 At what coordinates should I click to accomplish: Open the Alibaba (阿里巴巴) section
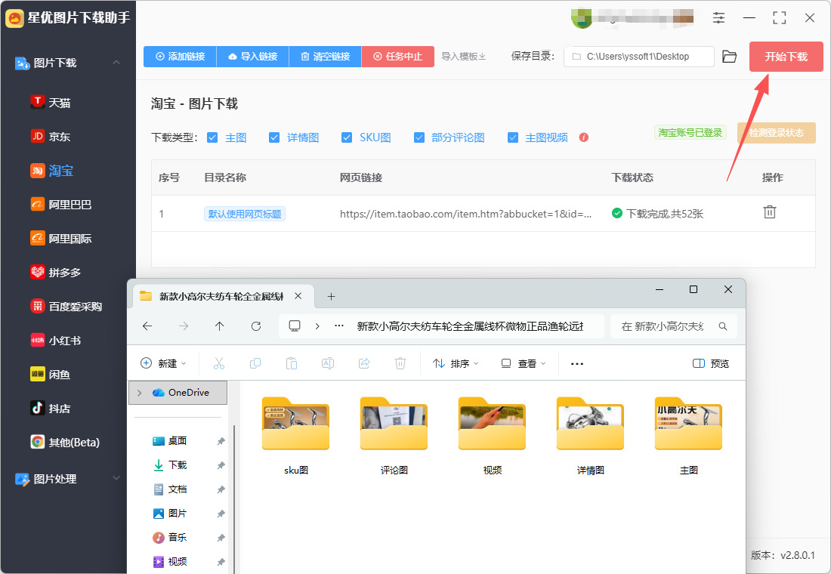[61, 205]
